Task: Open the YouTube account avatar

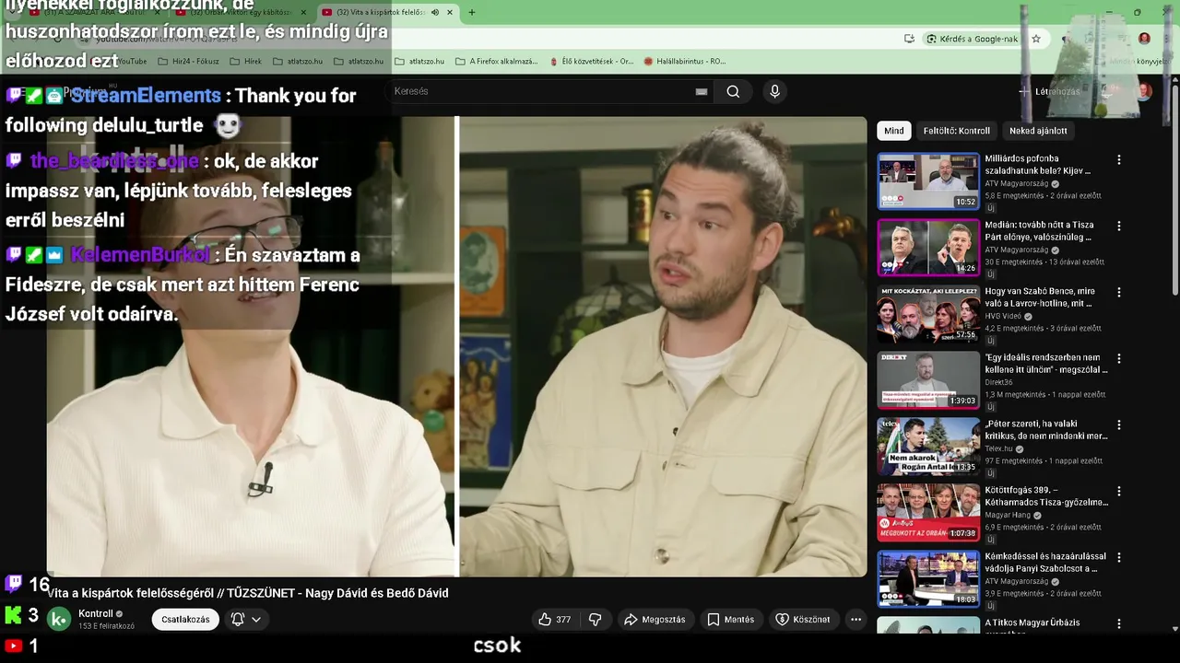Action: [x=1144, y=91]
